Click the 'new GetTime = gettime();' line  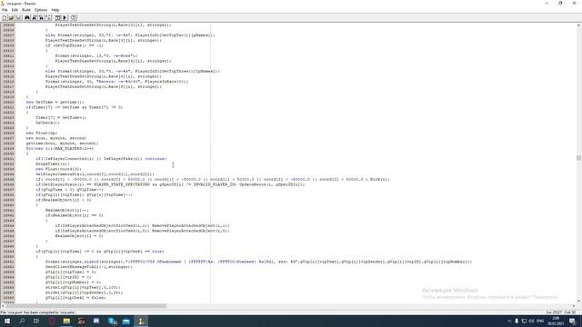(55, 102)
